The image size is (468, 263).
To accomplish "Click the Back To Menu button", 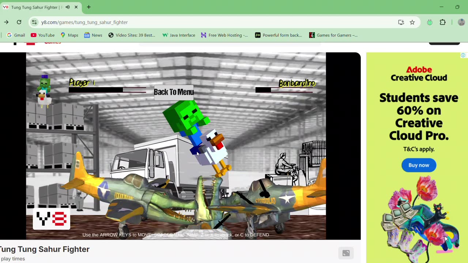I will 174,92.
